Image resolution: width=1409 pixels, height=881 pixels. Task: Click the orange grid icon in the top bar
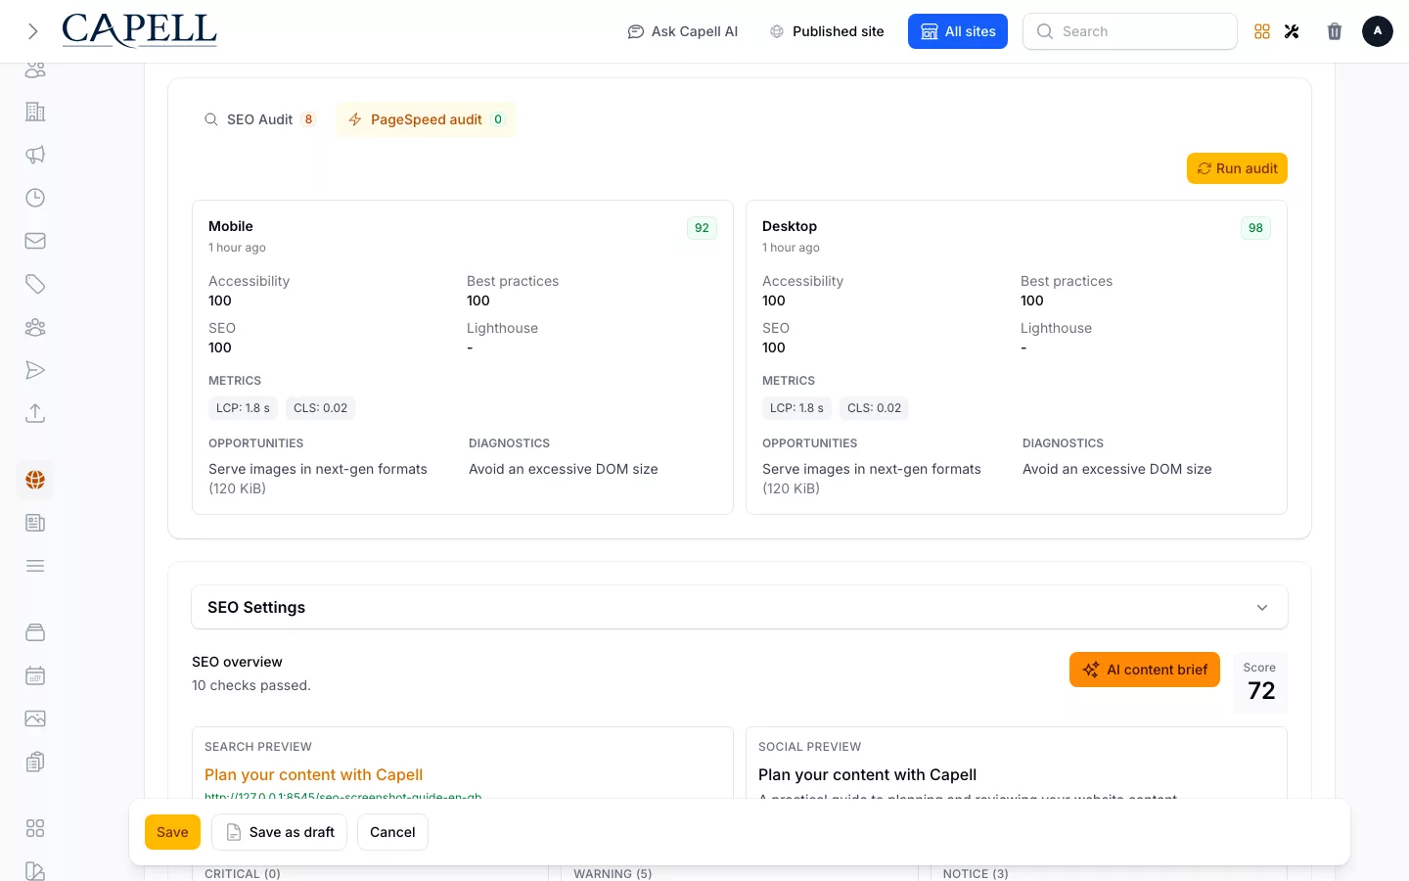(1262, 31)
